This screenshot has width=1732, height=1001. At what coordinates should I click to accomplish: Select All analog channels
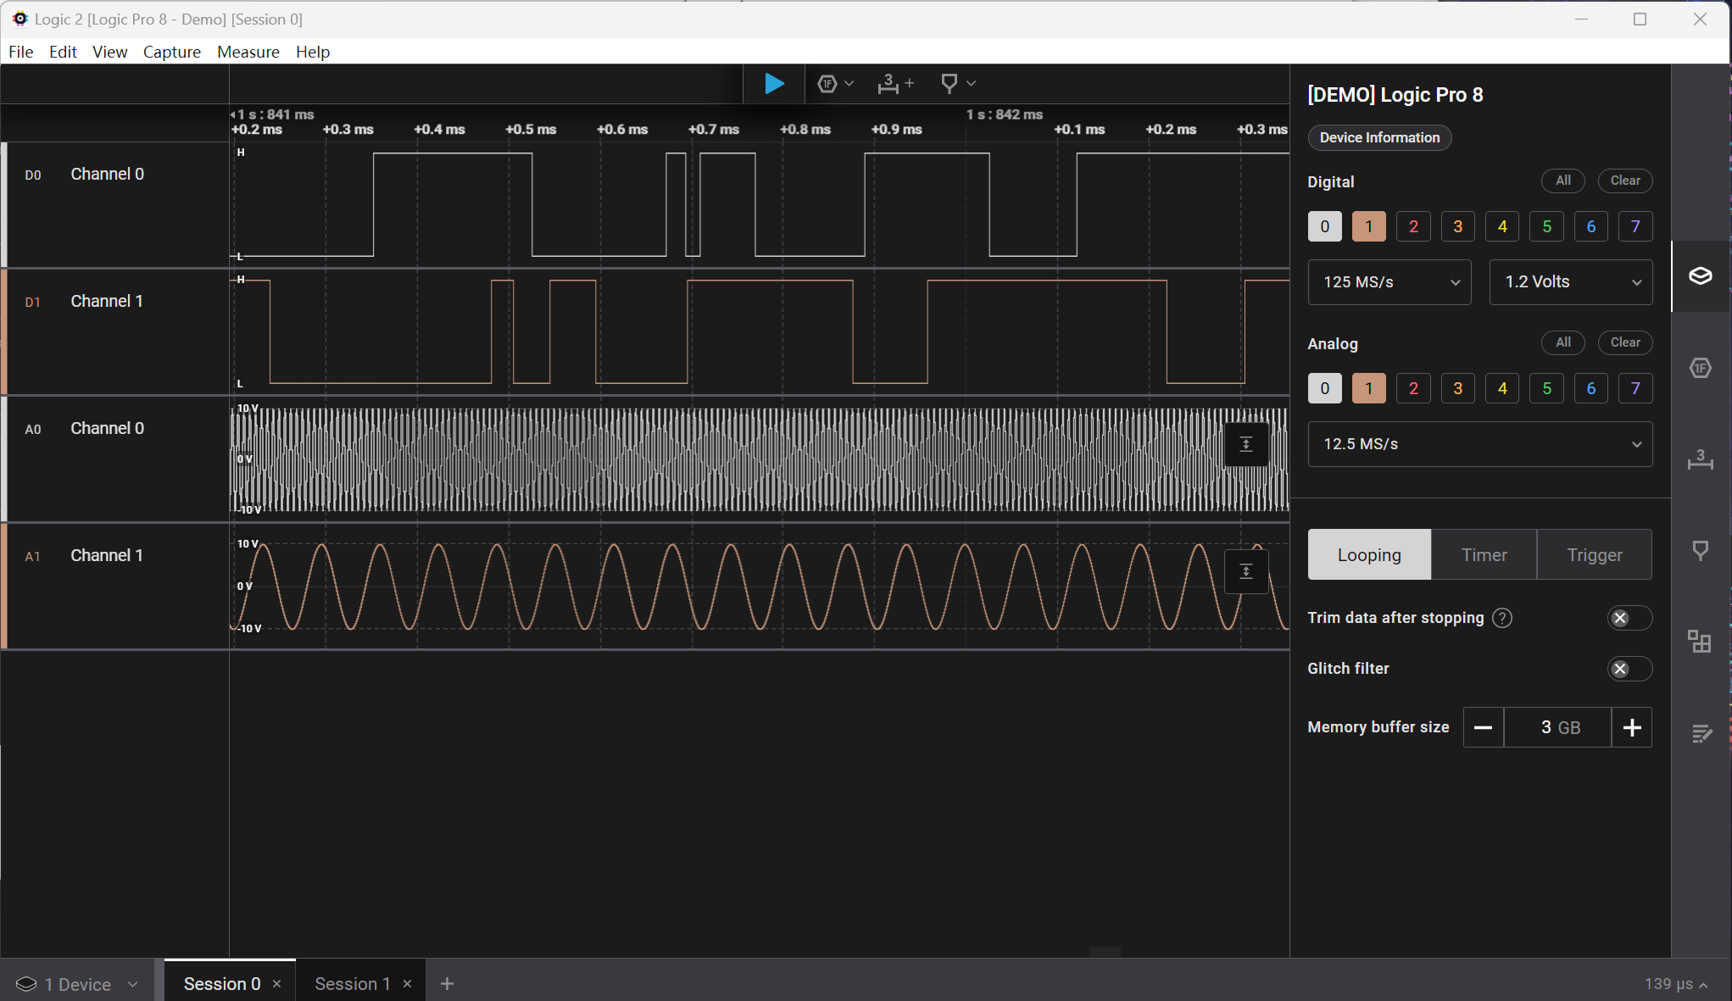tap(1562, 342)
